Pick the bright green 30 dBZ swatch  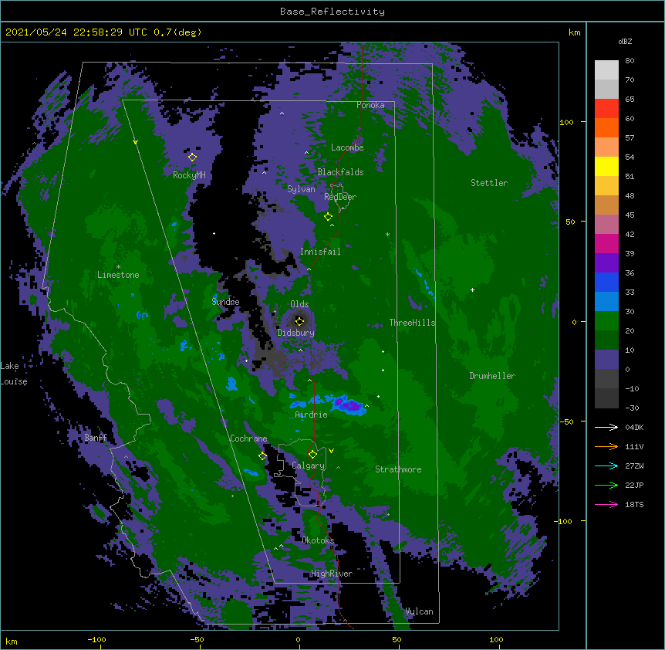[x=606, y=321]
